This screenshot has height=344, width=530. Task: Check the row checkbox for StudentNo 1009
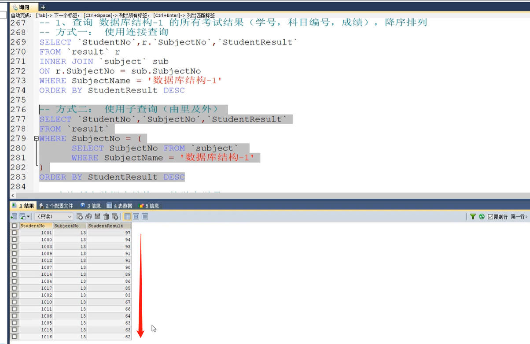(14, 254)
